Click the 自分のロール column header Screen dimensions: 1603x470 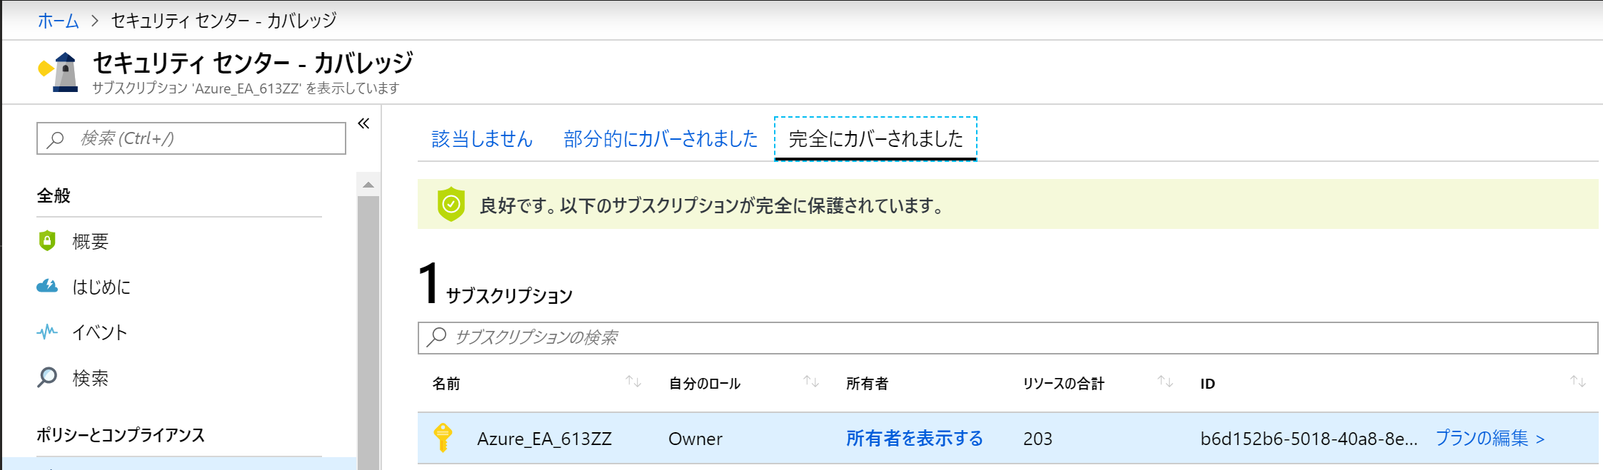coord(705,384)
